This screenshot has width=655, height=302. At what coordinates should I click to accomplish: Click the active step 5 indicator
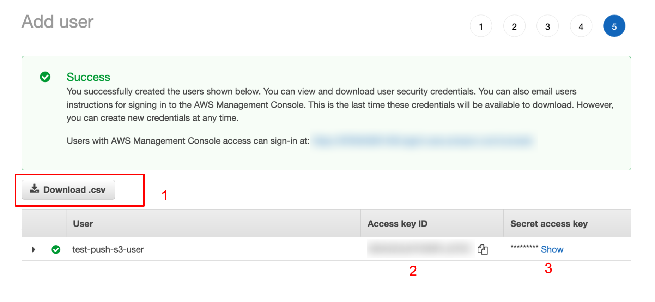point(614,26)
